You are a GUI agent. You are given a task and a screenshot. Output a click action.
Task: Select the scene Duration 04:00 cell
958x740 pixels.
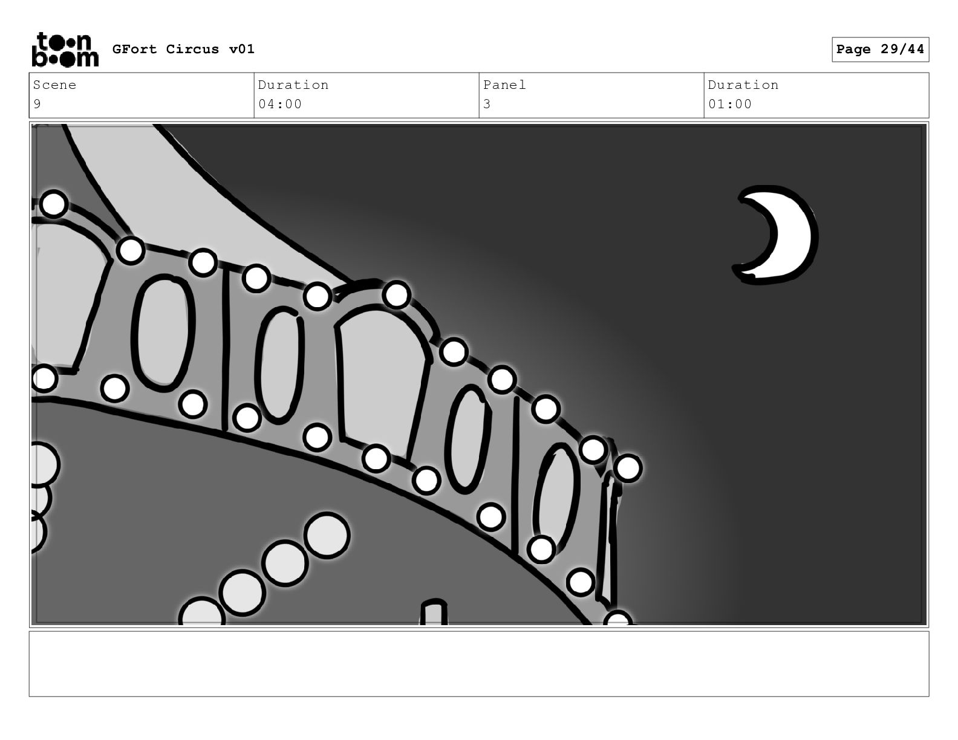click(x=367, y=95)
